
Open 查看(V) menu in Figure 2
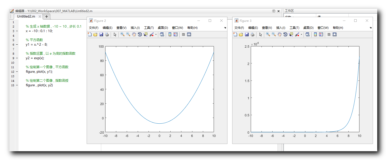(121, 28)
